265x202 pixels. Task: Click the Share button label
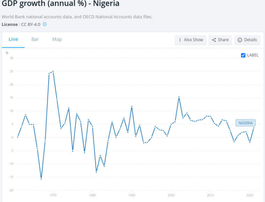pyautogui.click(x=223, y=40)
